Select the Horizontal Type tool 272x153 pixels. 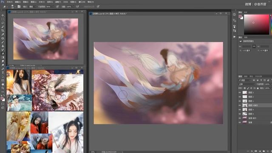(3, 73)
